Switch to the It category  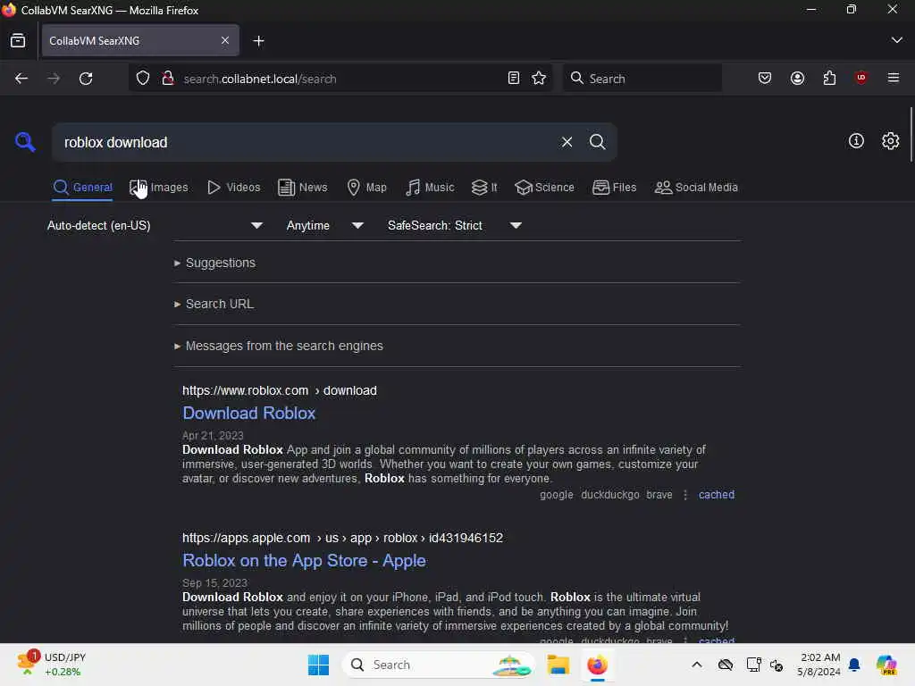click(x=484, y=188)
